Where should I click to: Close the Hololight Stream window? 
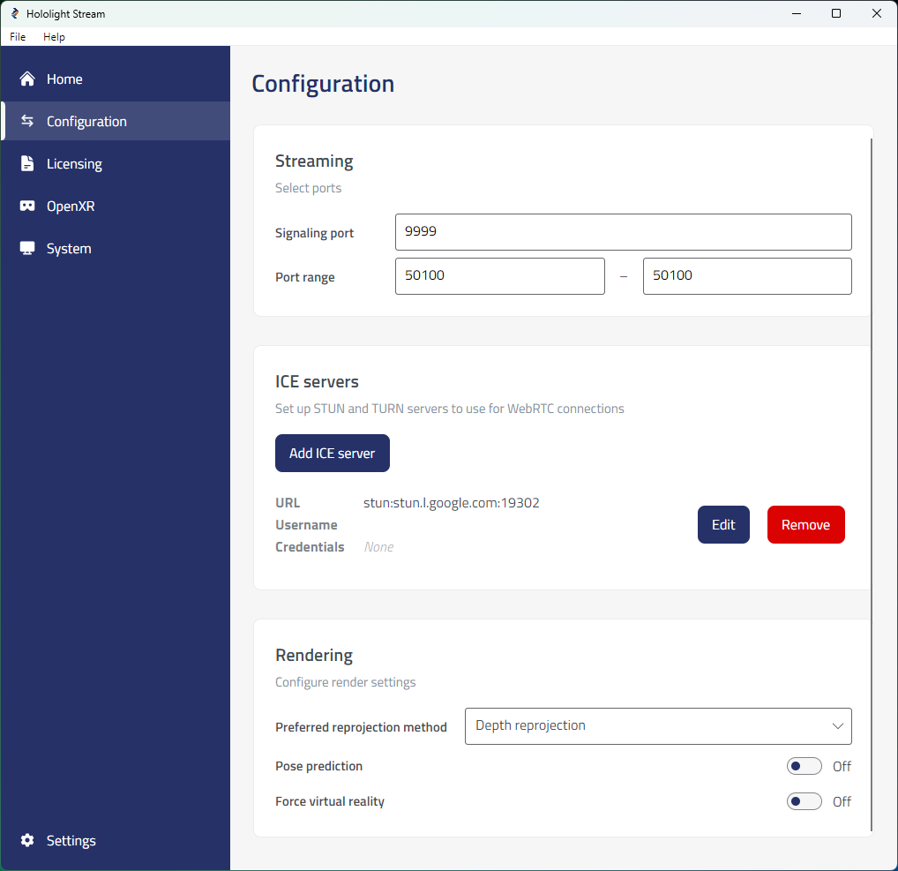[876, 13]
